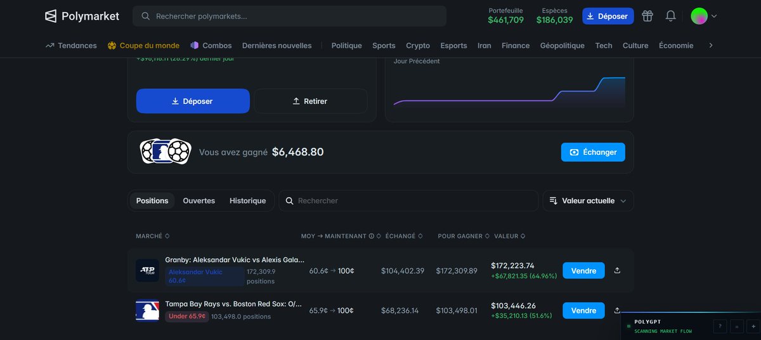Click the equals button in PolyGPT widget

pyautogui.click(x=736, y=326)
